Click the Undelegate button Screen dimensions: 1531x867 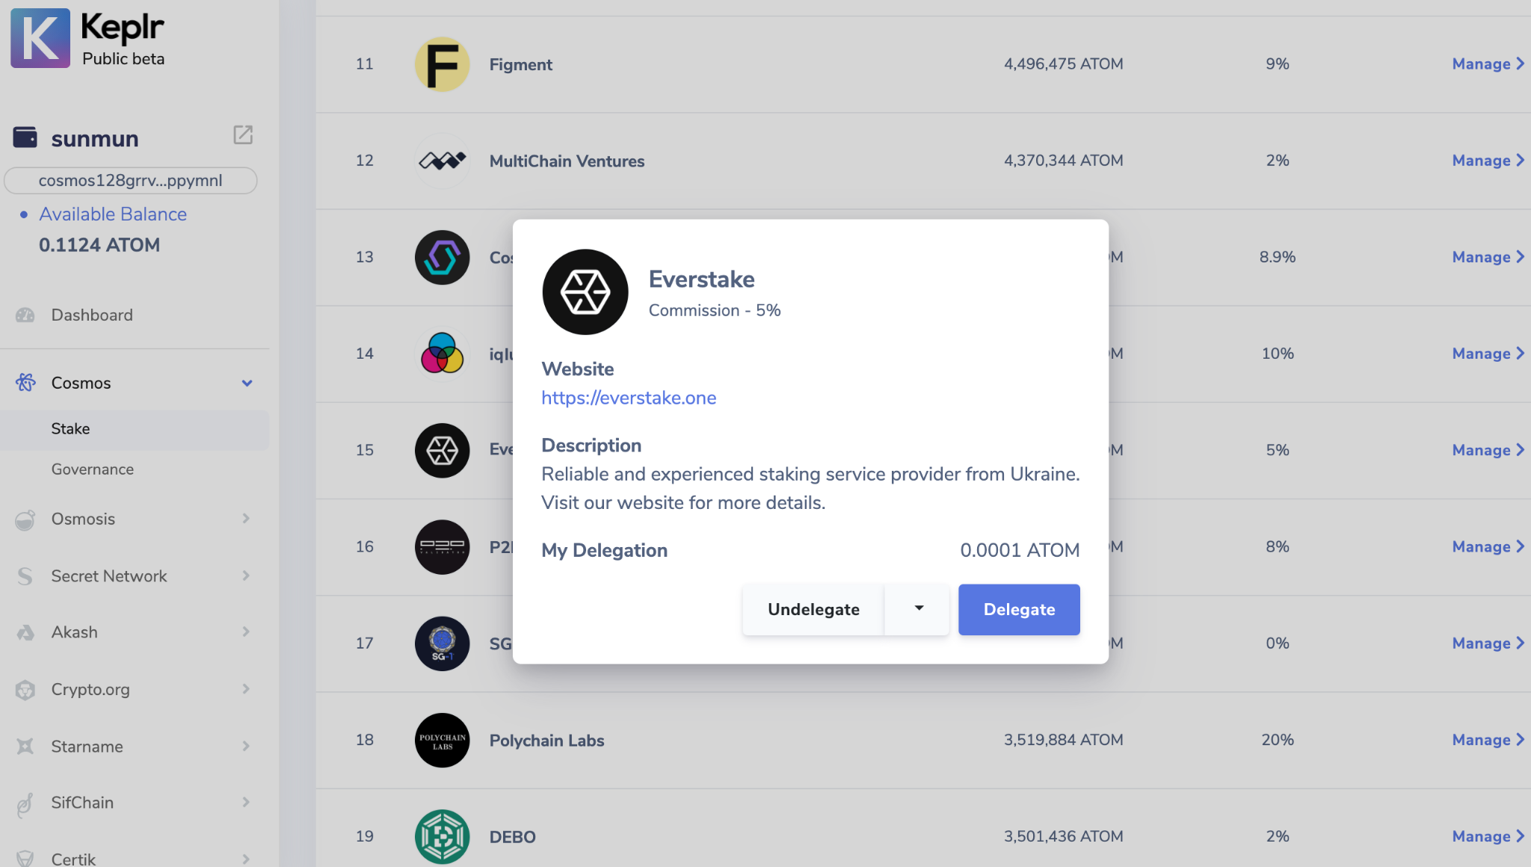(813, 609)
